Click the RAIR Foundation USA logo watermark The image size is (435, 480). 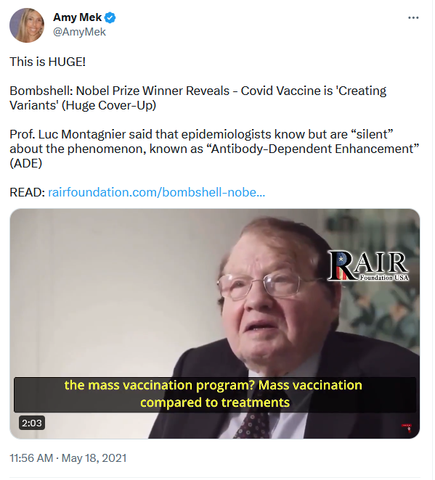368,266
